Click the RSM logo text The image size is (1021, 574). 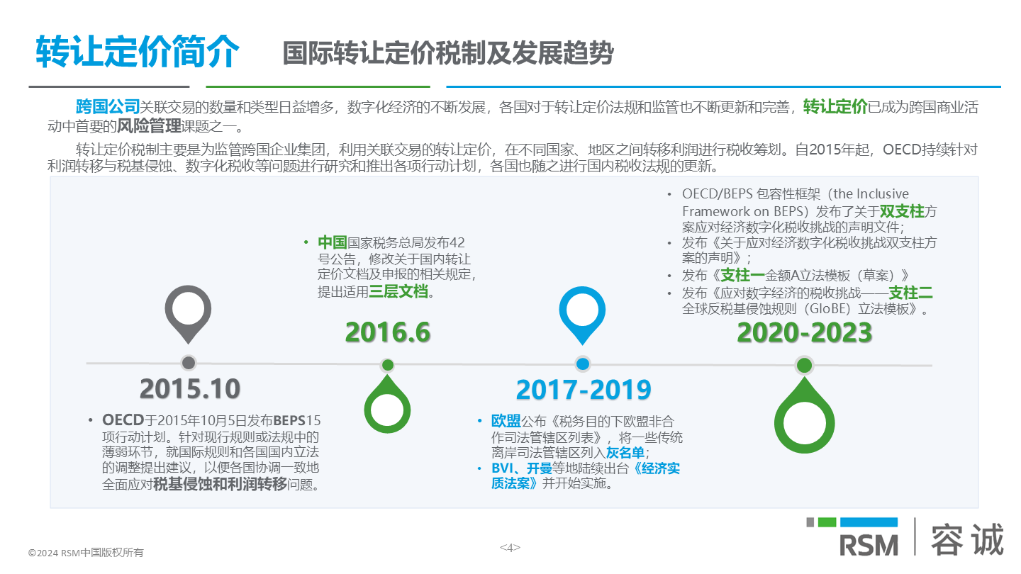(869, 544)
